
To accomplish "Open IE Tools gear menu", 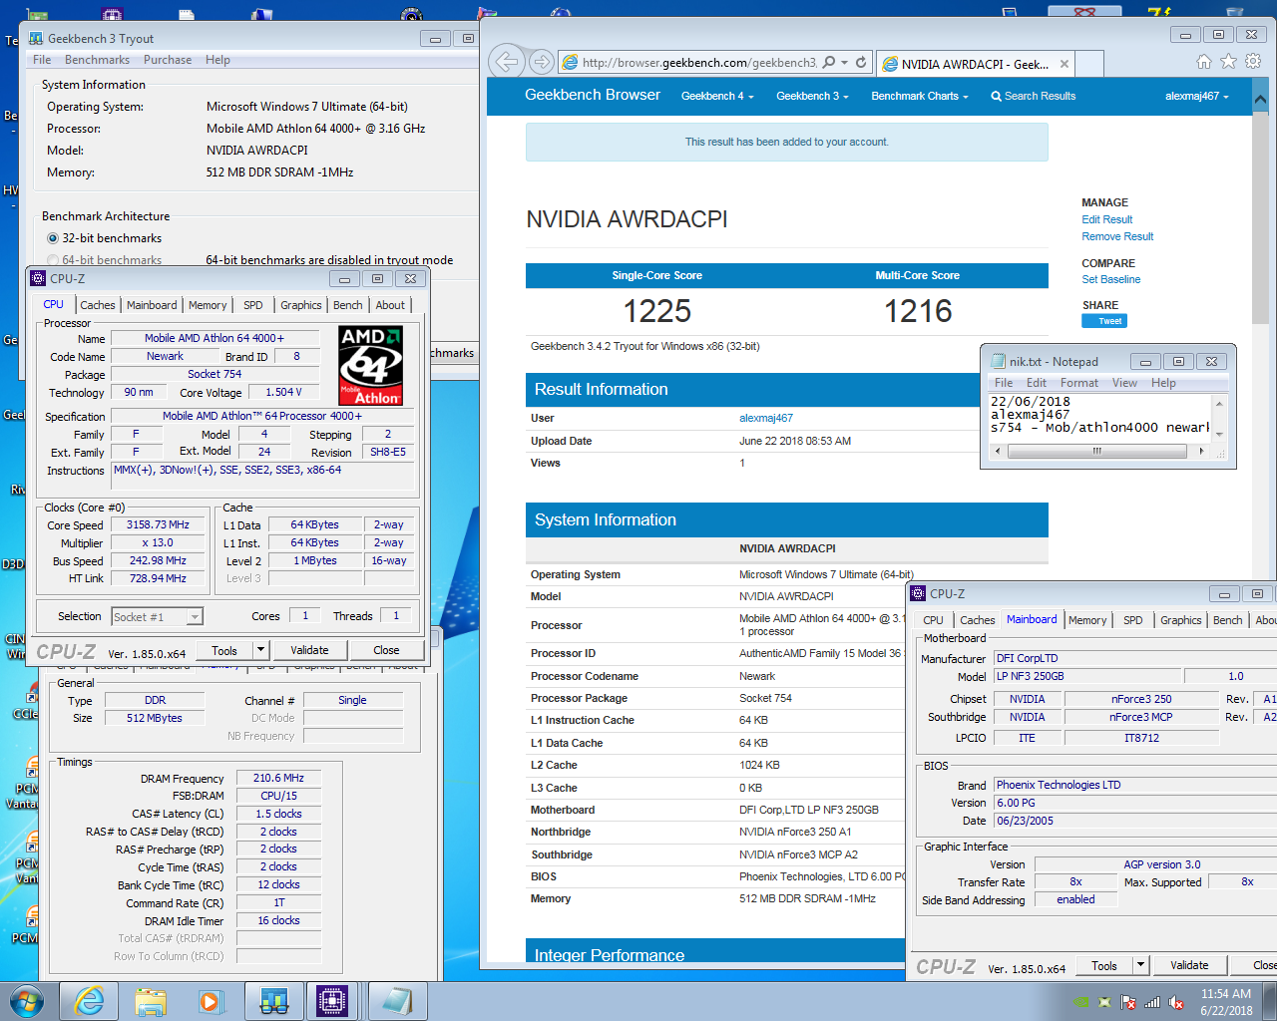I will (1253, 62).
